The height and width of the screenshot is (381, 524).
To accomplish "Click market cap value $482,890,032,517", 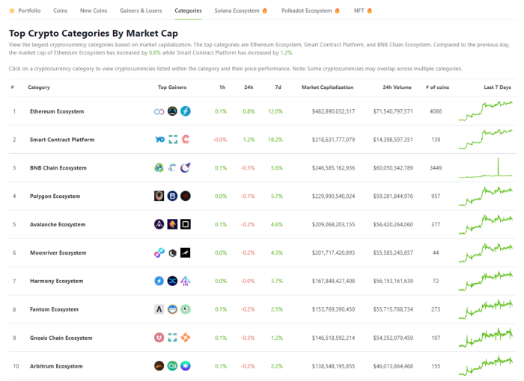I will tap(334, 111).
